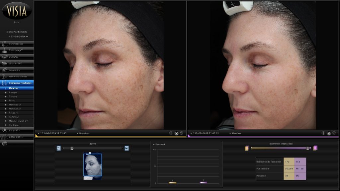This screenshot has width=340, height=191.
Task: Click the zoom-out face icon left of slider
Action: pos(59,148)
